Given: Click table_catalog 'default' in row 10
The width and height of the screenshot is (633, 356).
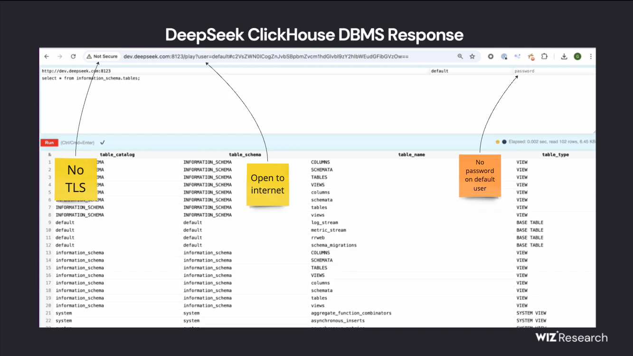Looking at the screenshot, I should point(65,230).
